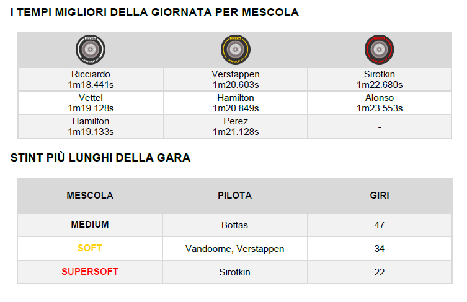Select Vettel's 1m19.128s cell

[91, 103]
